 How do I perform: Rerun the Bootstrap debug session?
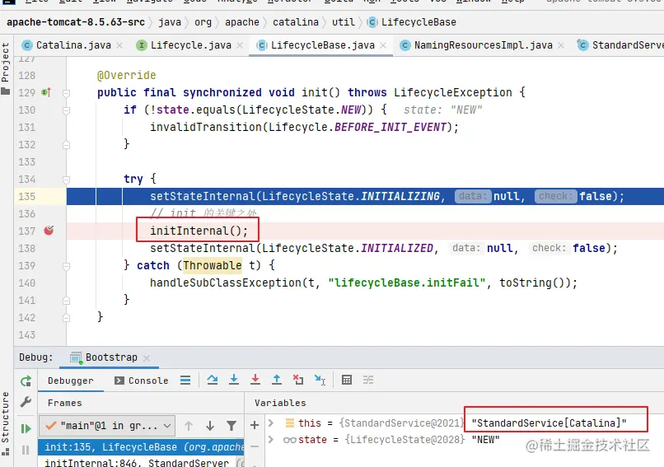coord(26,381)
